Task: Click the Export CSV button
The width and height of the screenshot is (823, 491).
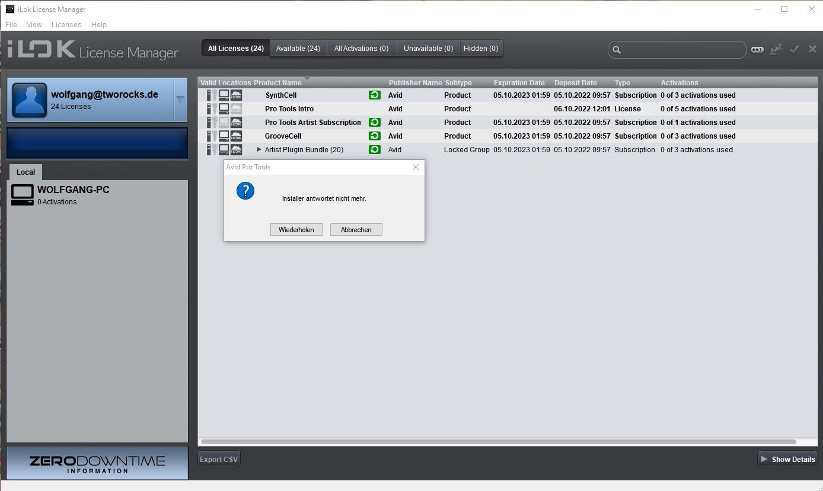Action: (x=219, y=459)
